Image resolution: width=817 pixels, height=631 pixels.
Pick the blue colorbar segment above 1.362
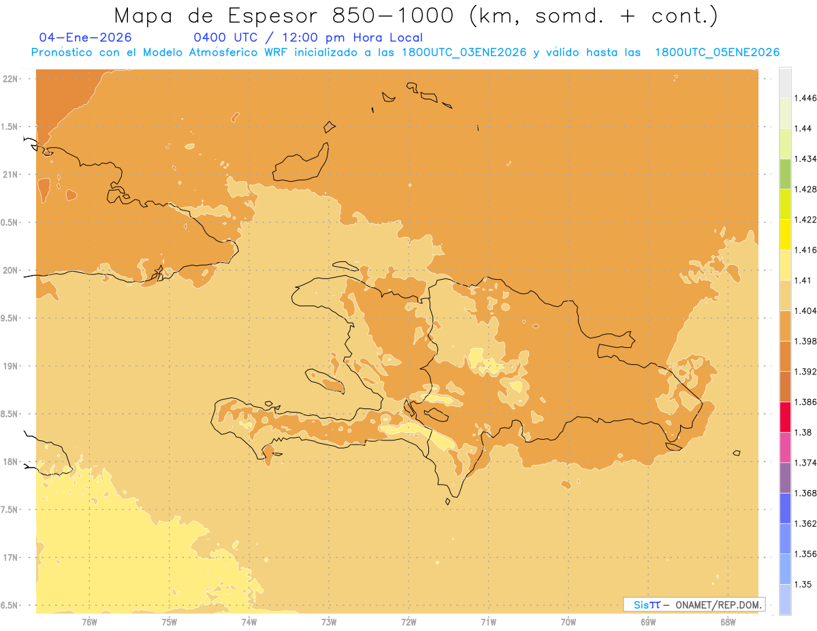coord(785,508)
